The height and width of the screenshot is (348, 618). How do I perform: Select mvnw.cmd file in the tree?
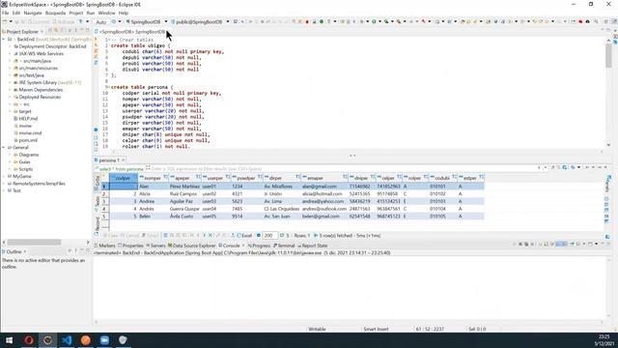[x=30, y=133]
